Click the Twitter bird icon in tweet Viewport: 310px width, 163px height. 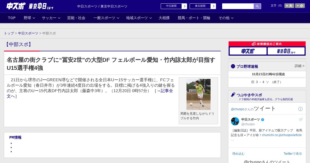(x=301, y=119)
